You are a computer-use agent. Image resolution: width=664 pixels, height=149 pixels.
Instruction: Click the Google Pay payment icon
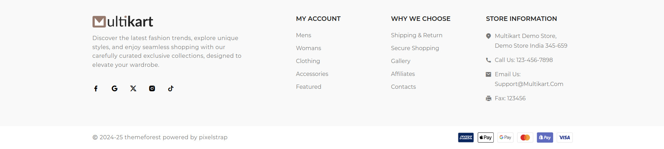[505, 138]
